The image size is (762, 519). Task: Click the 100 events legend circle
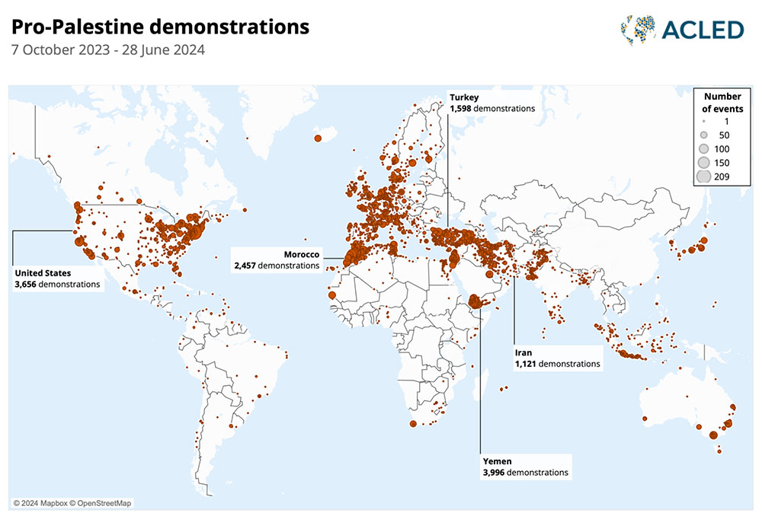tap(703, 148)
